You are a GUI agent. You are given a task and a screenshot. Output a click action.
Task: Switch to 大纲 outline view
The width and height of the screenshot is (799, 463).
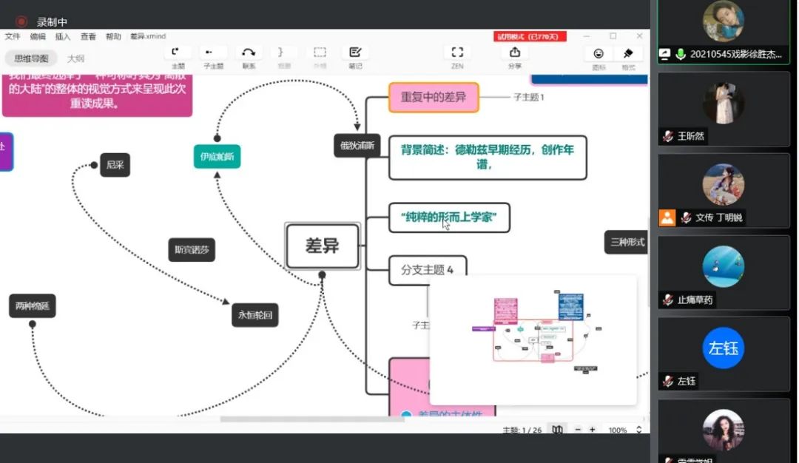click(x=75, y=58)
